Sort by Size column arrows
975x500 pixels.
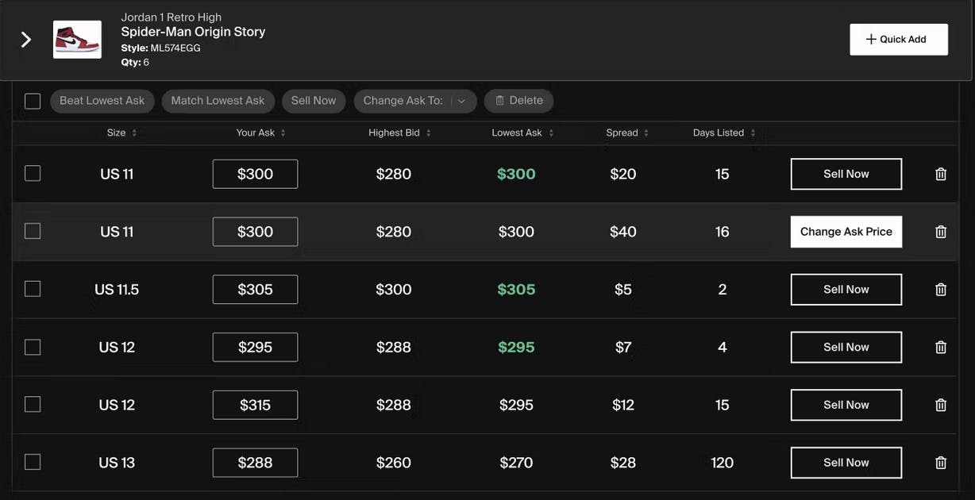134,133
